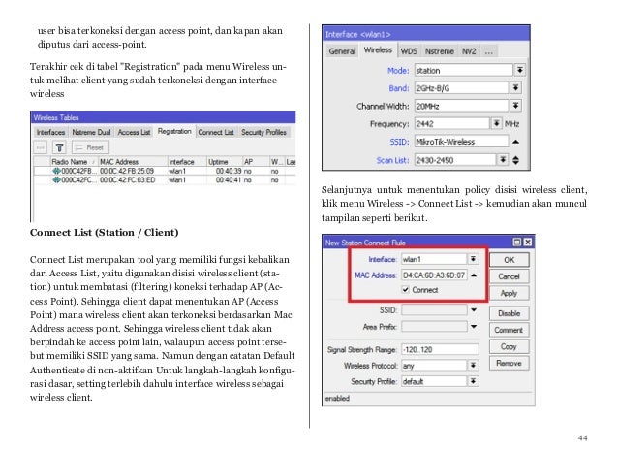Open the Security Profile dropdown showing default
The image size is (618, 453).
coord(473,381)
